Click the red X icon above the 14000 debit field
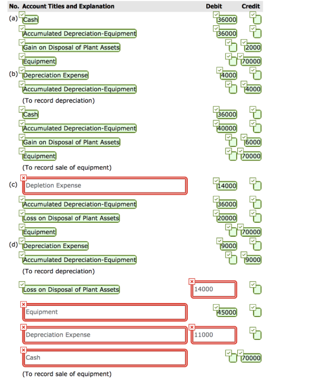This screenshot has width=314, height=386. (x=192, y=282)
